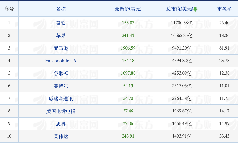Select the price 153.83 for 微软
Screen dimensions: 238x143
point(128,23)
